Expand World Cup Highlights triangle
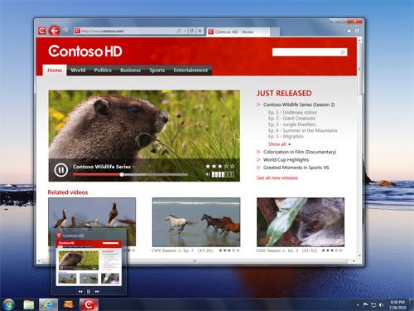 (258, 159)
